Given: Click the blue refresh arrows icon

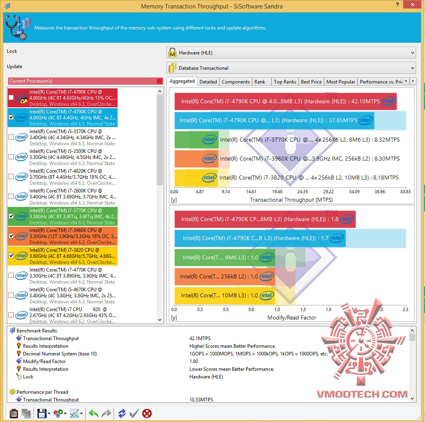Looking at the screenshot, I should point(122,414).
